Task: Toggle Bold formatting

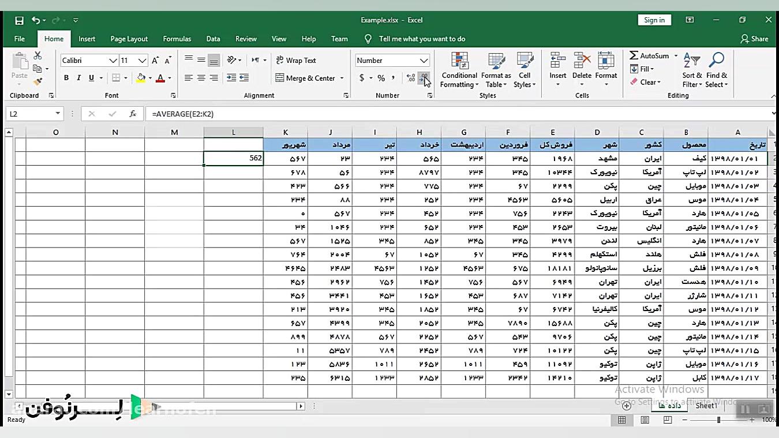Action: pos(66,78)
